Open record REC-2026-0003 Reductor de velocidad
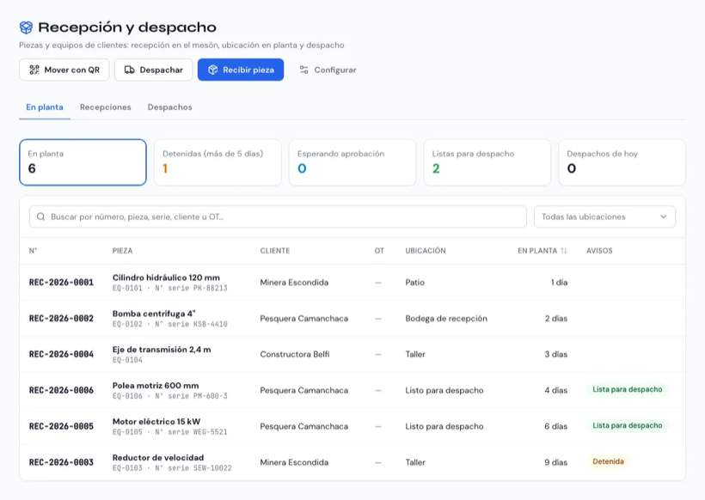This screenshot has height=500, width=705. coord(352,462)
